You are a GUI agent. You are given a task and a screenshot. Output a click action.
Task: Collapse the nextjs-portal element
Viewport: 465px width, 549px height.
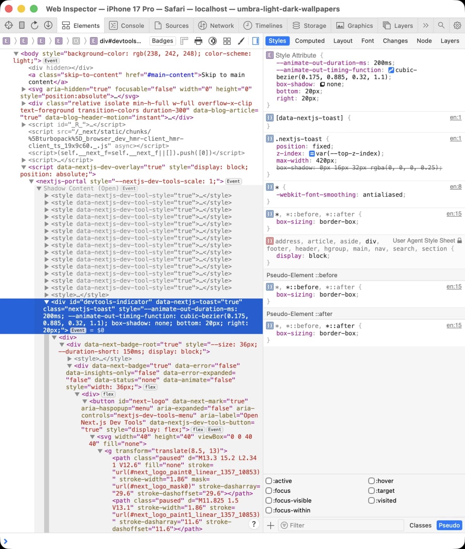coord(31,181)
